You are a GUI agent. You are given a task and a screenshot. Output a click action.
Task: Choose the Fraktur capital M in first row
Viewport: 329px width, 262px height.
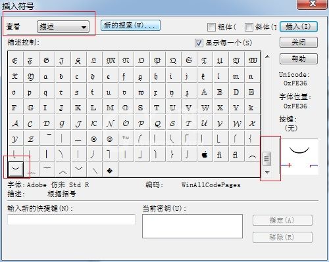[x=111, y=60]
